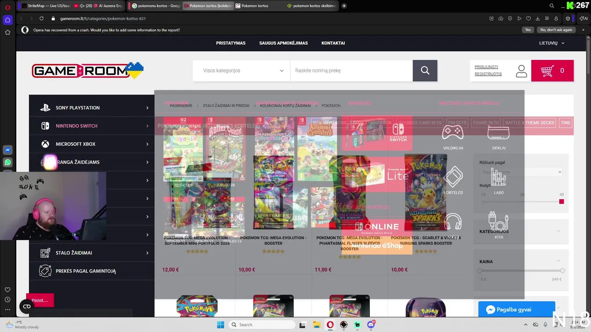
Task: Focus the Raskite norimą prekę search field
Action: (x=351, y=71)
